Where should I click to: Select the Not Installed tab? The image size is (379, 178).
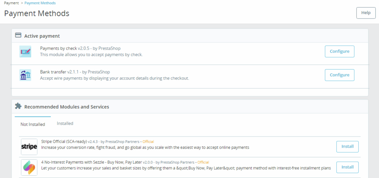click(33, 124)
